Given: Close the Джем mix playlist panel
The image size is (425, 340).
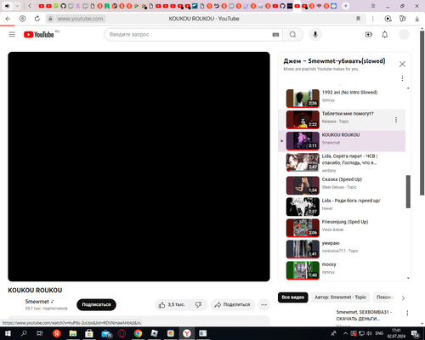Looking at the screenshot, I should point(402,64).
